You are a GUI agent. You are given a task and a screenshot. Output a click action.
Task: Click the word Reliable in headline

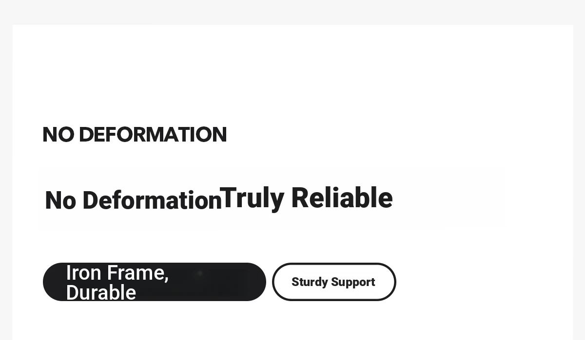click(x=342, y=197)
